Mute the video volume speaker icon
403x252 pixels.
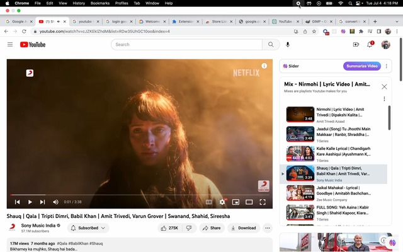click(x=55, y=202)
